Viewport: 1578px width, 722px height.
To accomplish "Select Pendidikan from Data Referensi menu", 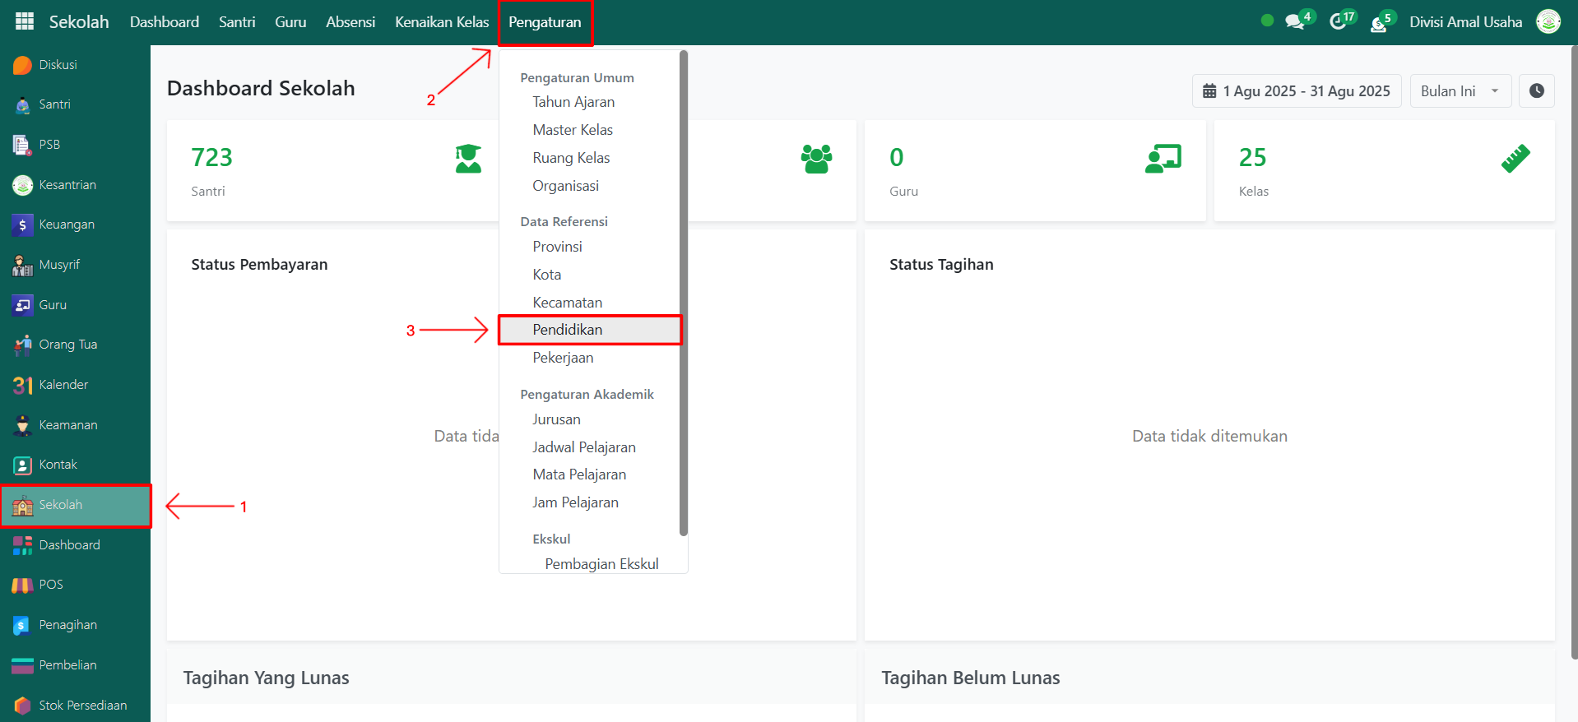I will pos(568,330).
